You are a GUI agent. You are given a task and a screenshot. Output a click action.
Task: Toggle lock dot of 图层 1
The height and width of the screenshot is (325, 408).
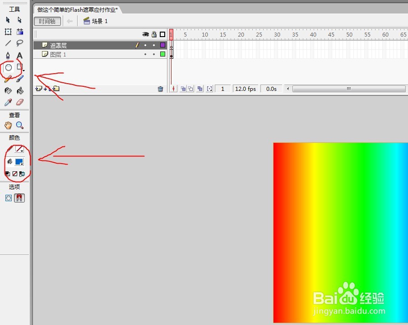(154, 54)
